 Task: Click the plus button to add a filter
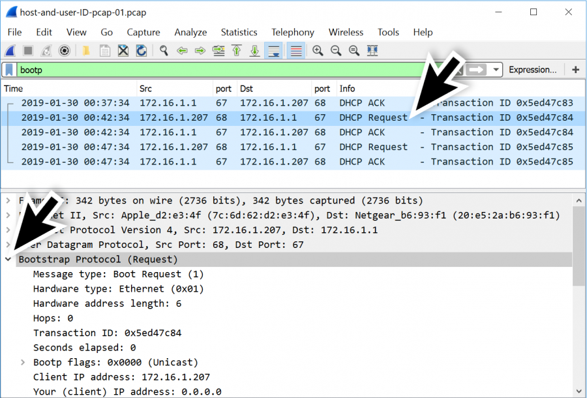coord(574,68)
